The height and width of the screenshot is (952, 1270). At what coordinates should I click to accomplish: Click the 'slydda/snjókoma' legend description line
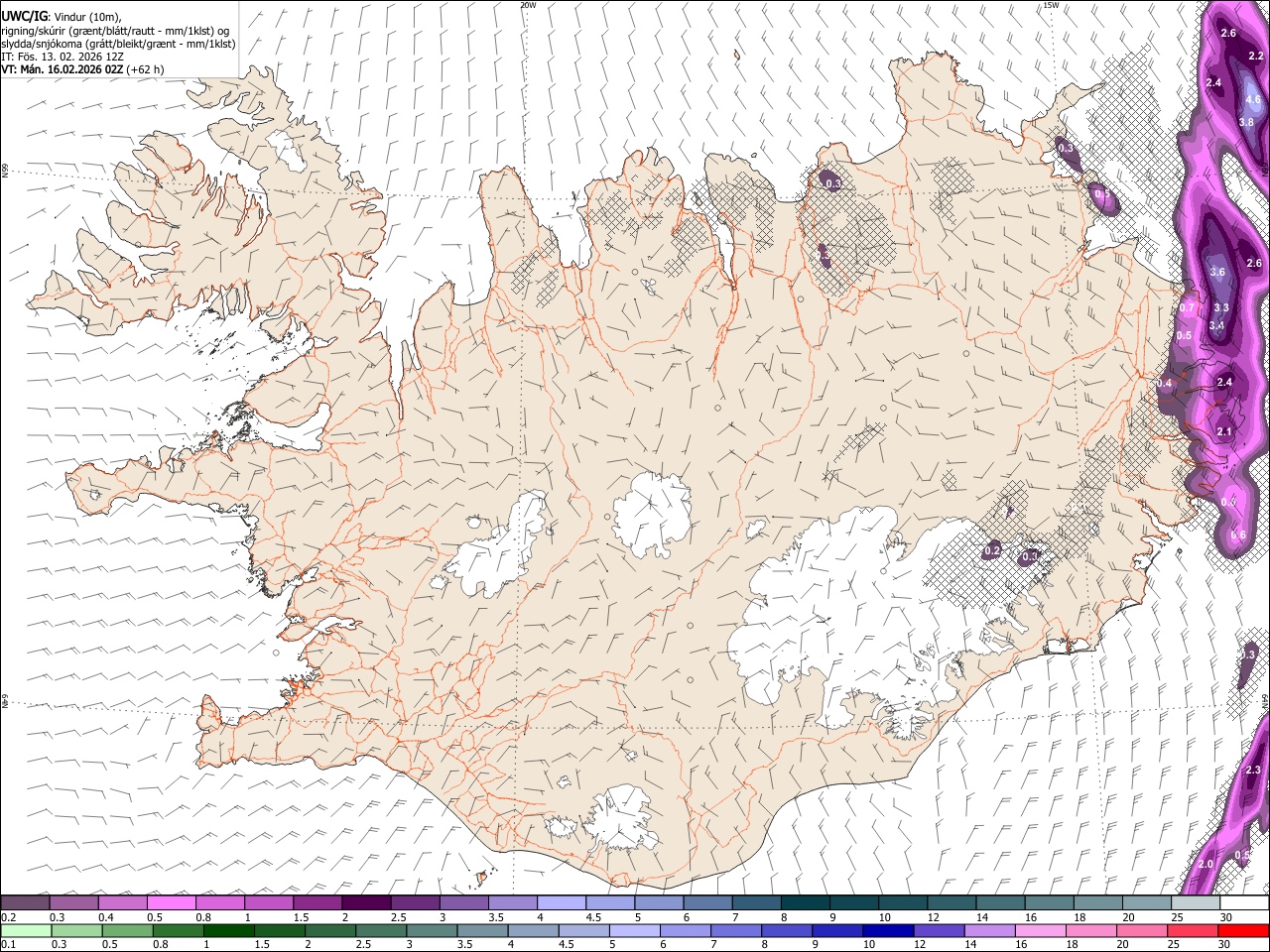tap(118, 44)
